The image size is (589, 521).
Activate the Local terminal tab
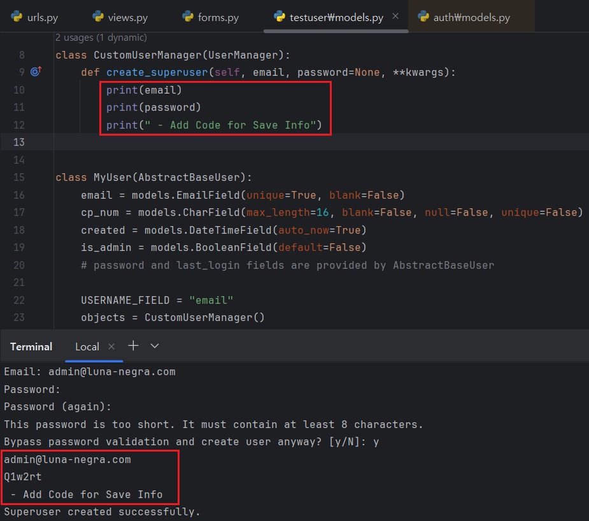point(87,346)
